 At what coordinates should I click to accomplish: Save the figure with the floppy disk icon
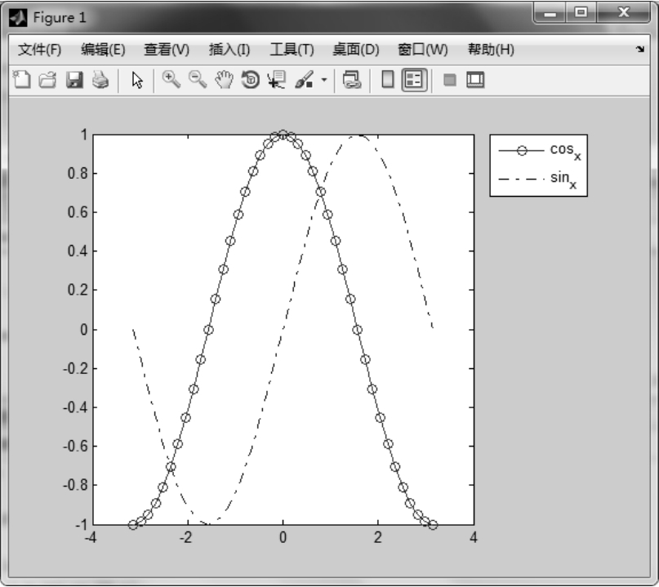(74, 80)
